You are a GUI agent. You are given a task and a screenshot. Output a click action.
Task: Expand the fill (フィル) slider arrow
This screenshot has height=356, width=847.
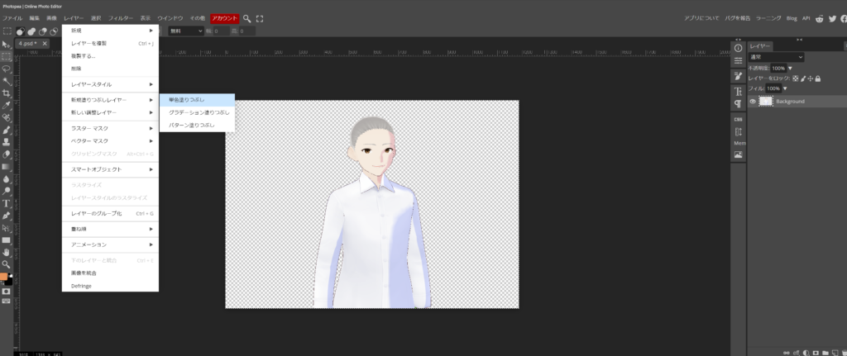pyautogui.click(x=784, y=88)
